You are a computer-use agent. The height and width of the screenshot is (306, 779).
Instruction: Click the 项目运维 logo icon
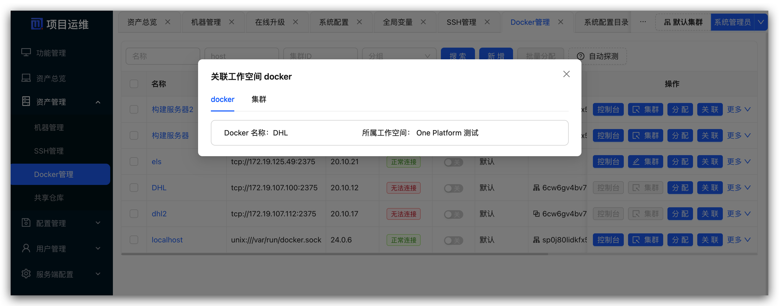pos(37,24)
